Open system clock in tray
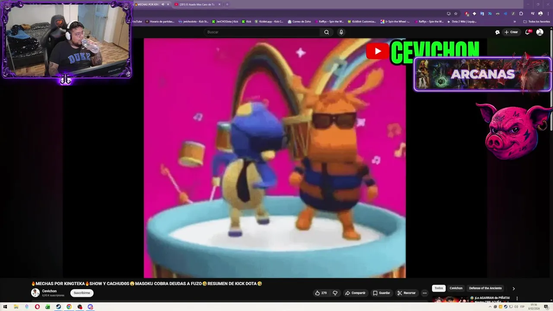Screen dimensions: 553x311 click(x=534, y=307)
